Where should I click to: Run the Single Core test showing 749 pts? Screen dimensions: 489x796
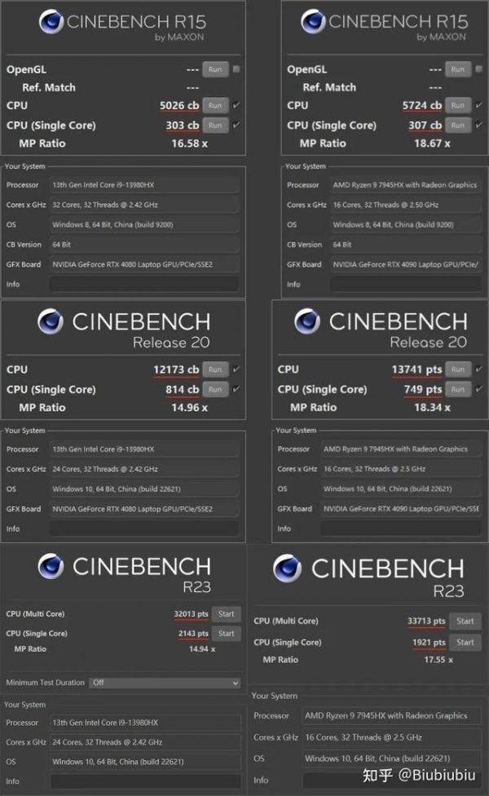point(458,389)
